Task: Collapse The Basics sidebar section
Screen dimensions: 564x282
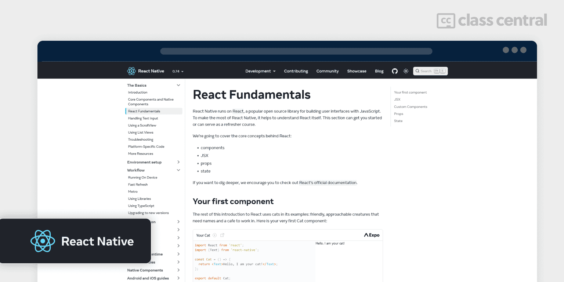Action: [178, 85]
